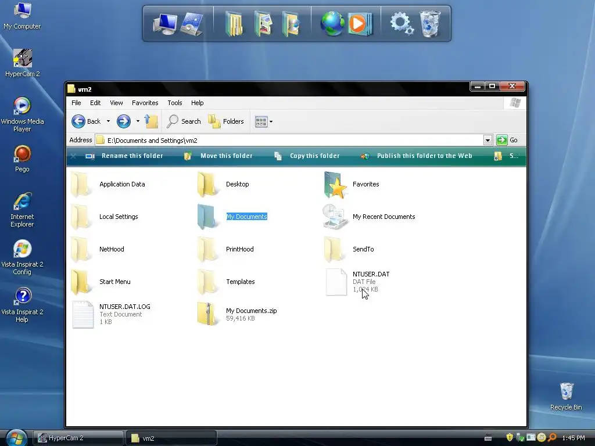Expand the Forward history dropdown arrow
Screen dimensions: 595x446
[x=138, y=121]
